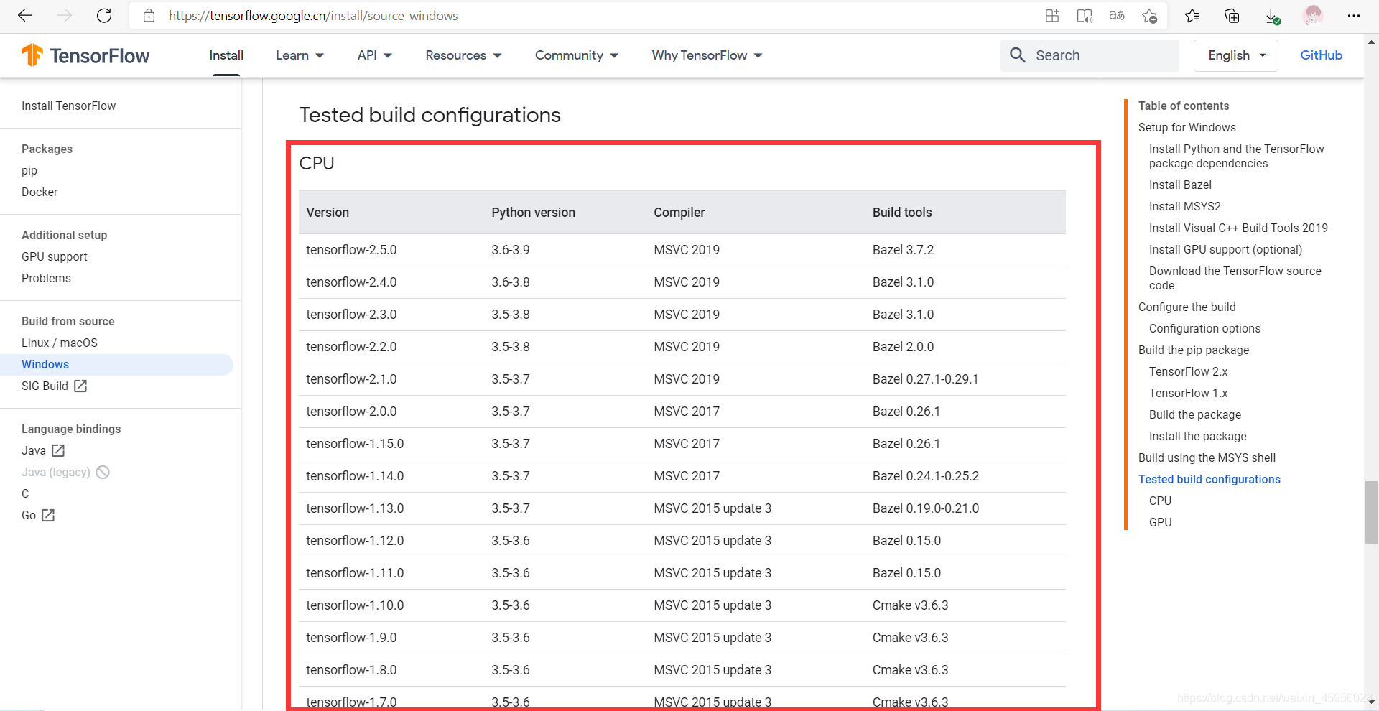
Task: Jump to Download the TensorFlow source code
Action: [x=1235, y=279]
